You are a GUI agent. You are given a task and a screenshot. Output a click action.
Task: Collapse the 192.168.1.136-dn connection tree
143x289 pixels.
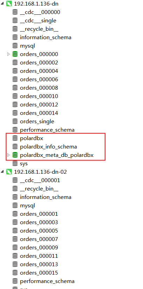[2, 4]
